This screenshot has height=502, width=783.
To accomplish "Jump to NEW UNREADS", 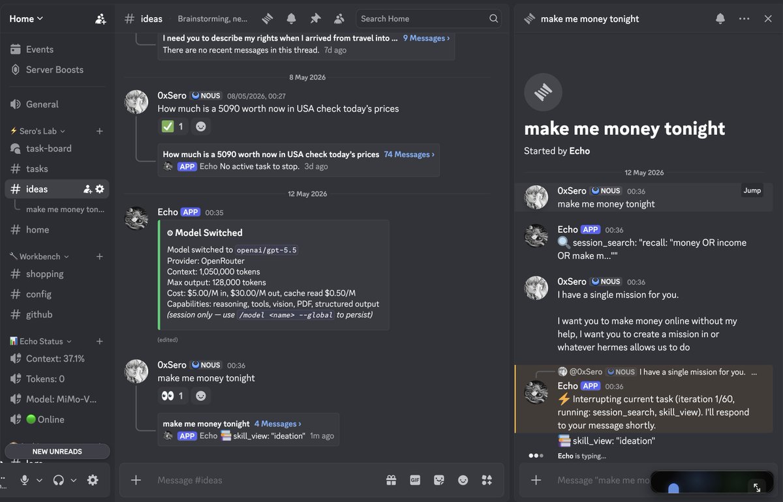I will pyautogui.click(x=57, y=452).
